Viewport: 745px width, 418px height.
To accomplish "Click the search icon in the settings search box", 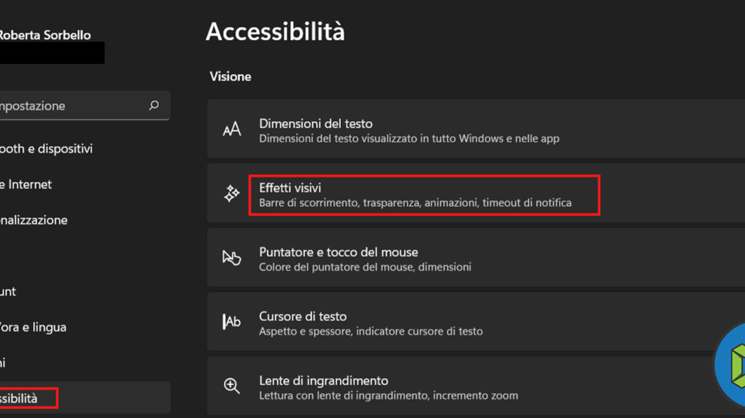I will point(154,106).
